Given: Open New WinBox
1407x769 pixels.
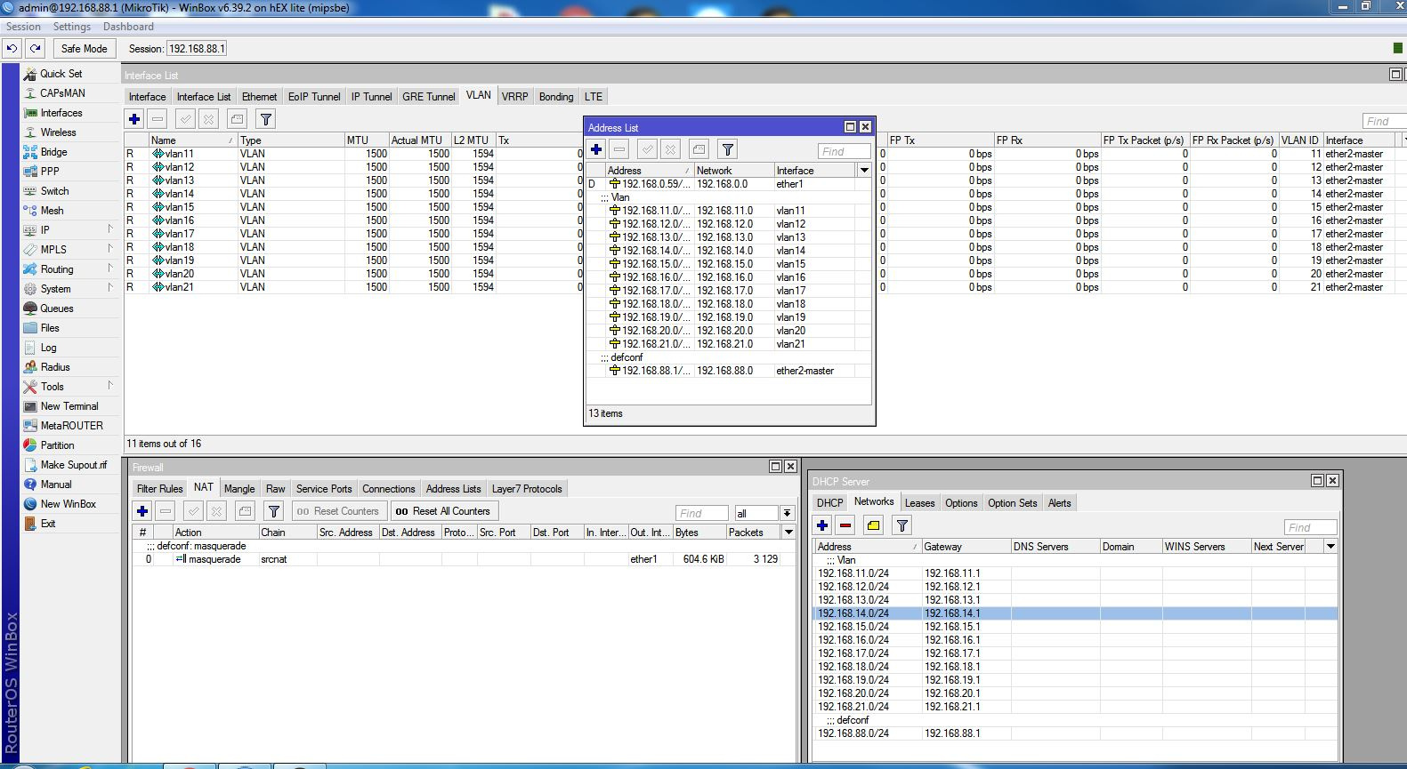Looking at the screenshot, I should point(68,504).
